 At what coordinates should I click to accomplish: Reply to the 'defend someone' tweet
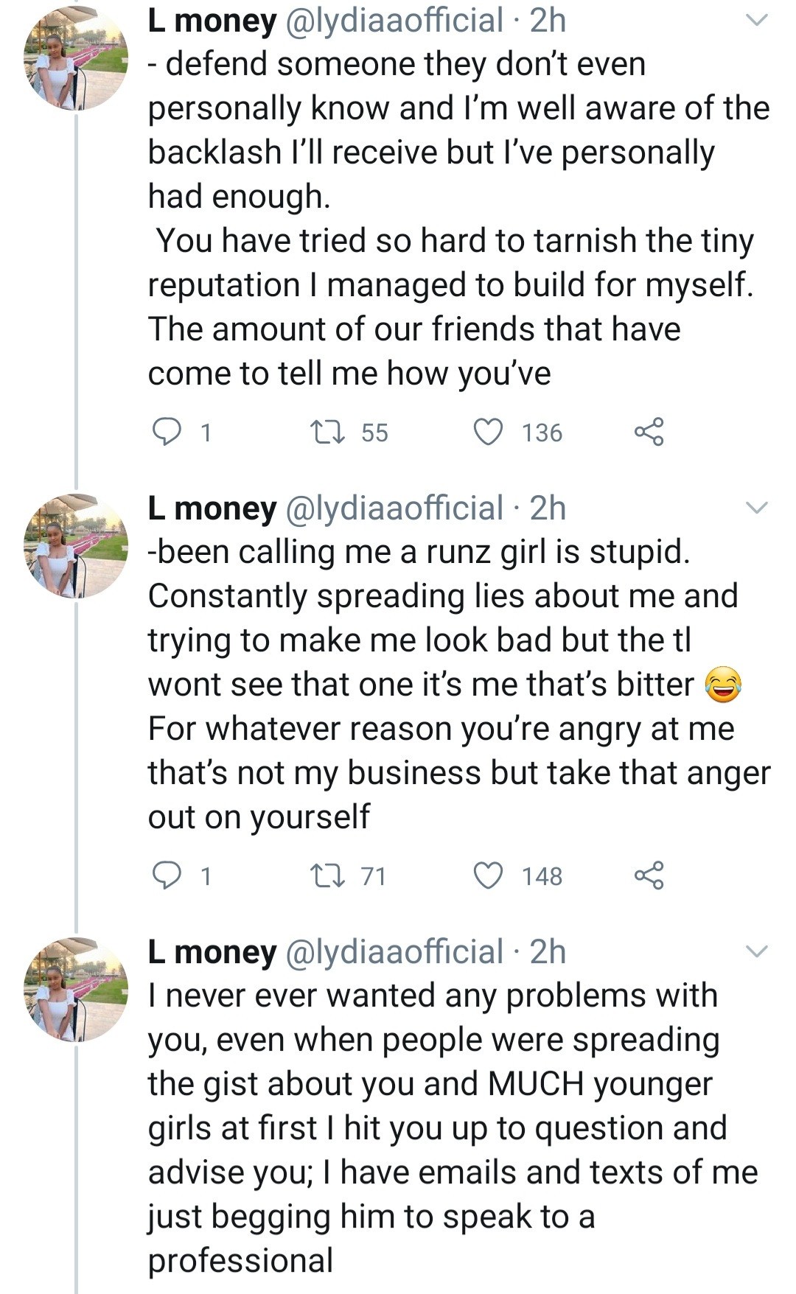click(167, 432)
